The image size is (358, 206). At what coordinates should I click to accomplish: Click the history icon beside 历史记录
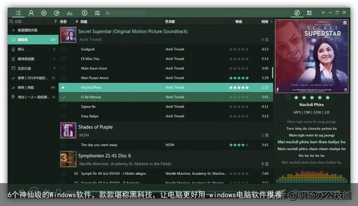coord(13,68)
